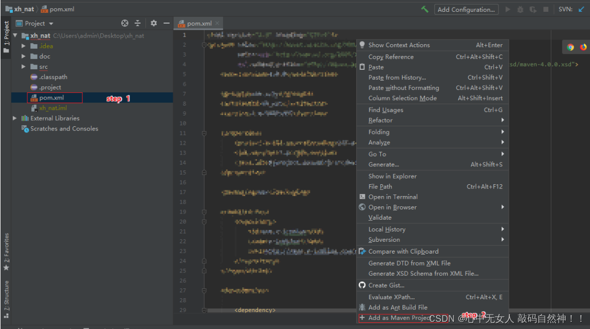
Task: Open the 1: Project tool window tab
Action: [6, 37]
